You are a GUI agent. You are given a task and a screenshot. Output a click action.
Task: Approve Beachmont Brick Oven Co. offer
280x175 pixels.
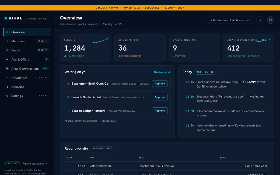(x=160, y=83)
